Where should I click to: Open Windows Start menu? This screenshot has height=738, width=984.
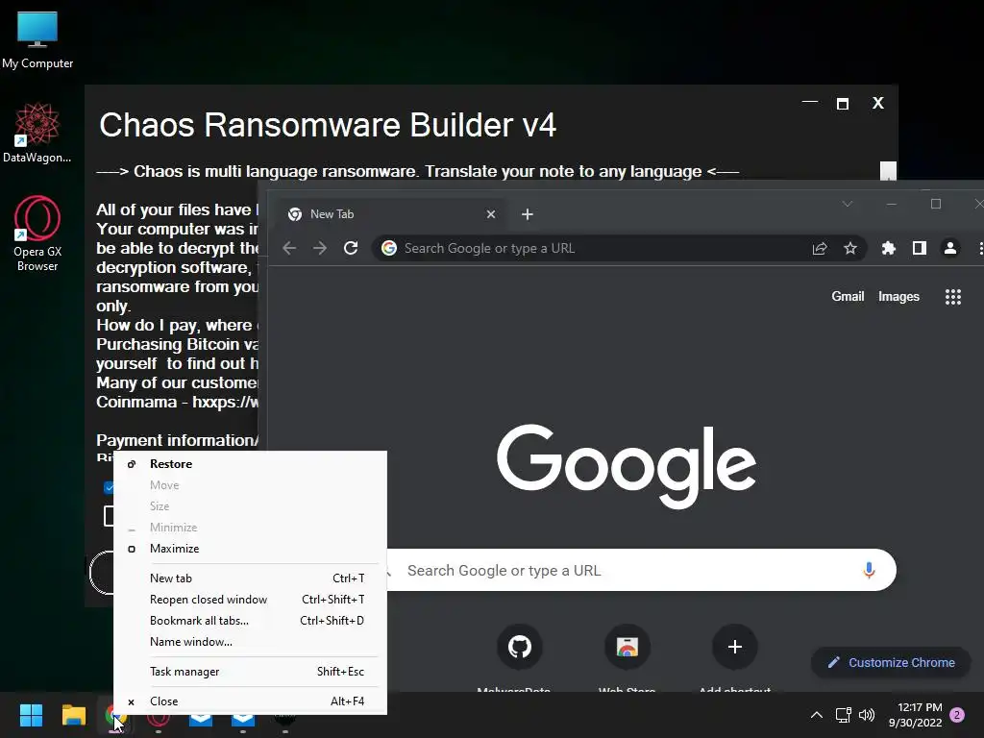coord(31,715)
